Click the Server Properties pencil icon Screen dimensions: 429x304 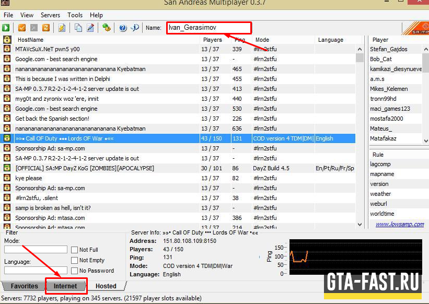click(90, 28)
